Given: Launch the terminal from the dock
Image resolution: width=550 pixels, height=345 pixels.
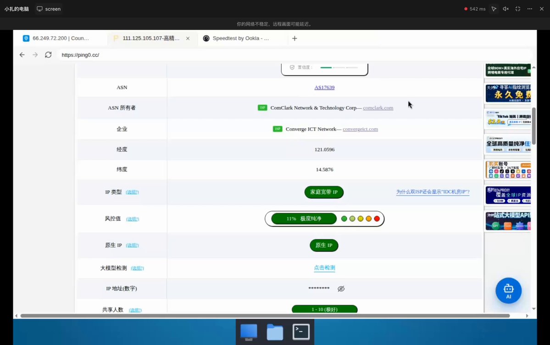Looking at the screenshot, I should click(301, 332).
